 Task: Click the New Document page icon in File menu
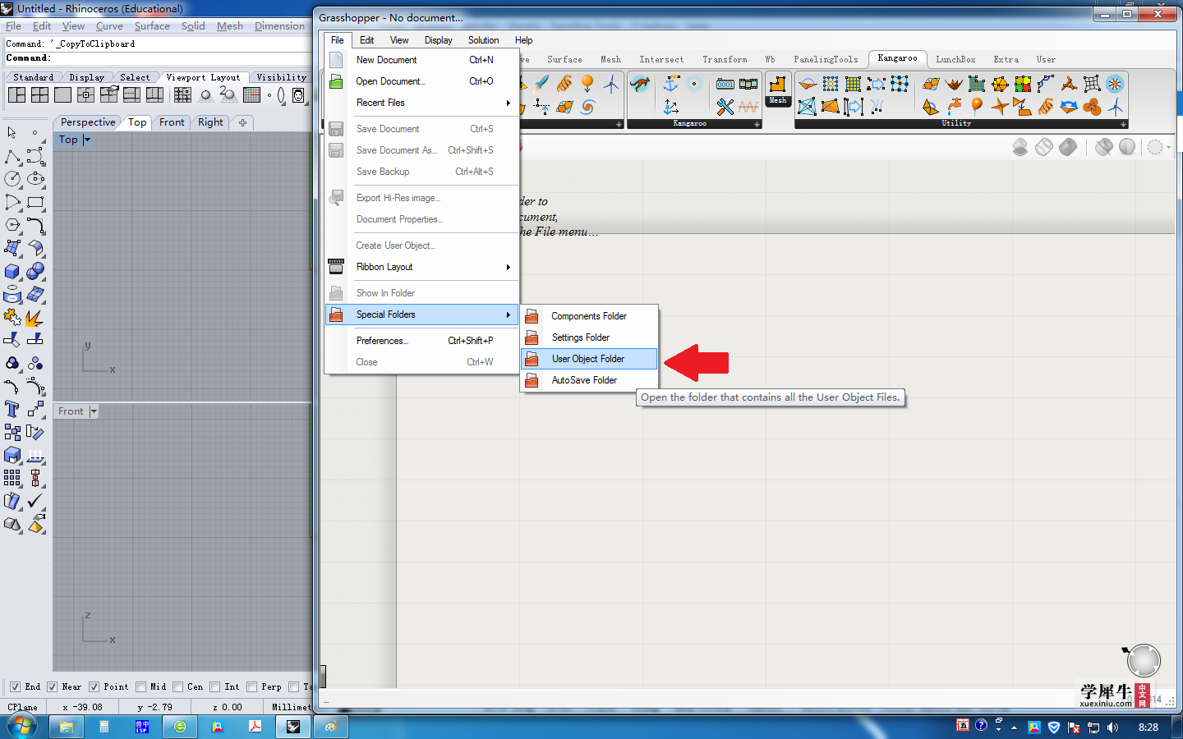pos(336,60)
